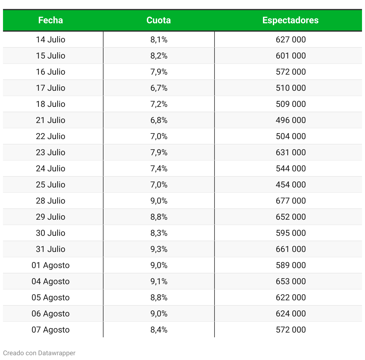Click the Fecha column header
This screenshot has height=360, width=365.
(x=51, y=20)
